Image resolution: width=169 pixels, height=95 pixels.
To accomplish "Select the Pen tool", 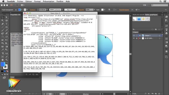I will (3, 24).
